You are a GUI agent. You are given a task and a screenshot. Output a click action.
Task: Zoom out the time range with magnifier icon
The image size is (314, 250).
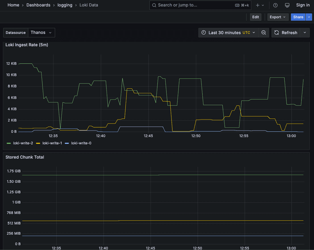pyautogui.click(x=264, y=33)
